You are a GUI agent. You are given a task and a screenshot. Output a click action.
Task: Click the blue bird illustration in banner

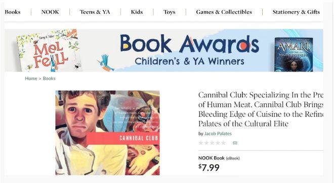[x=106, y=63]
